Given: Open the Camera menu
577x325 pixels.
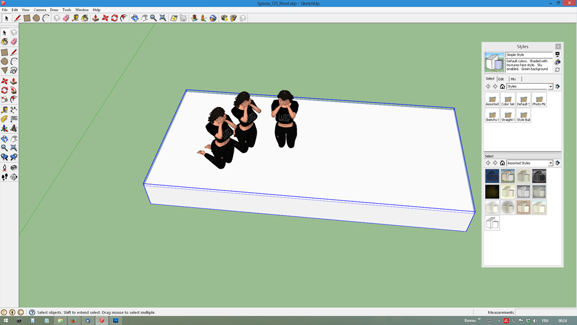Looking at the screenshot, I should (40, 10).
